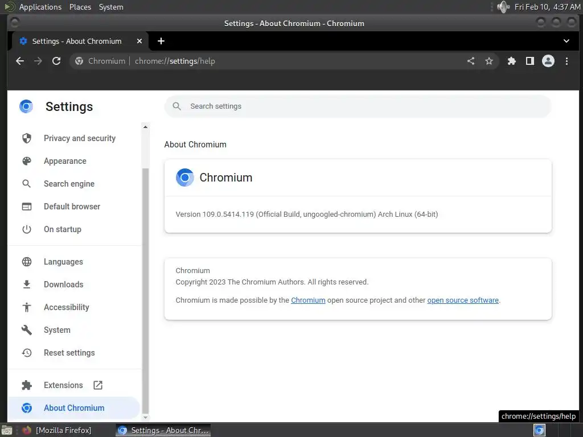Image resolution: width=583 pixels, height=437 pixels.
Task: Click the Downloads arrow icon
Action: [26, 285]
